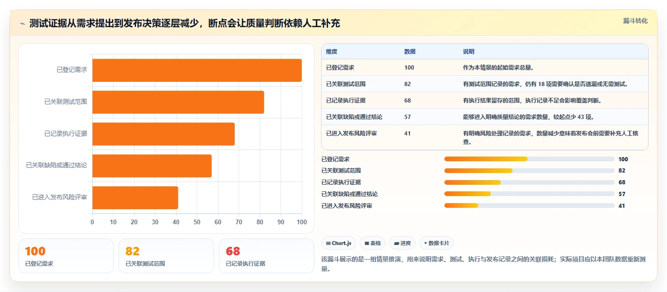Click the progress list label 已进入发布风险评审
This screenshot has width=667, height=292.
346,206
